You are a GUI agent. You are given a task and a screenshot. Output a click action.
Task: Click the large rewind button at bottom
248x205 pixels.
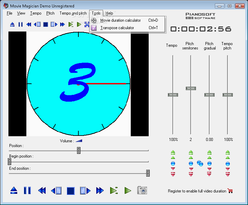click(42, 190)
